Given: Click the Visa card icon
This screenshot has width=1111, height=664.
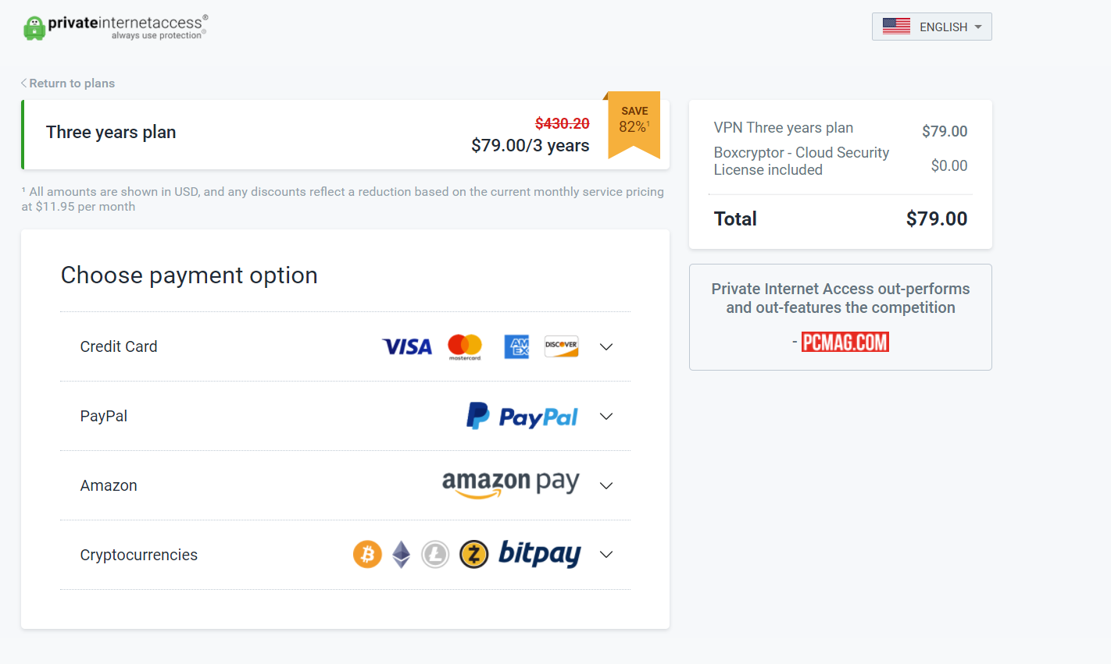Looking at the screenshot, I should point(407,346).
